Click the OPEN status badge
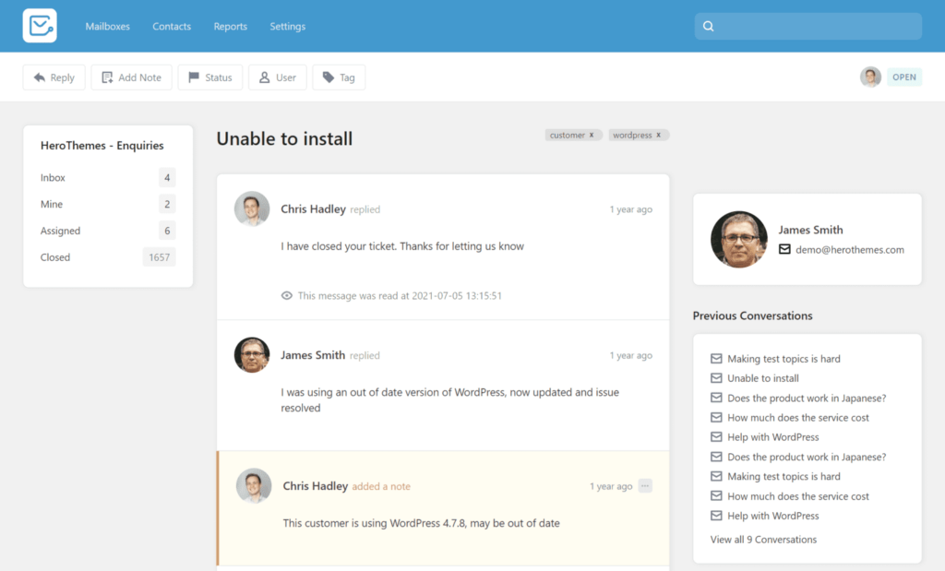The width and height of the screenshot is (945, 571). tap(904, 77)
